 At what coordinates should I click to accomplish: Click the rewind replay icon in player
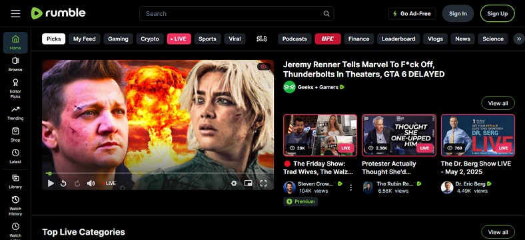(63, 183)
